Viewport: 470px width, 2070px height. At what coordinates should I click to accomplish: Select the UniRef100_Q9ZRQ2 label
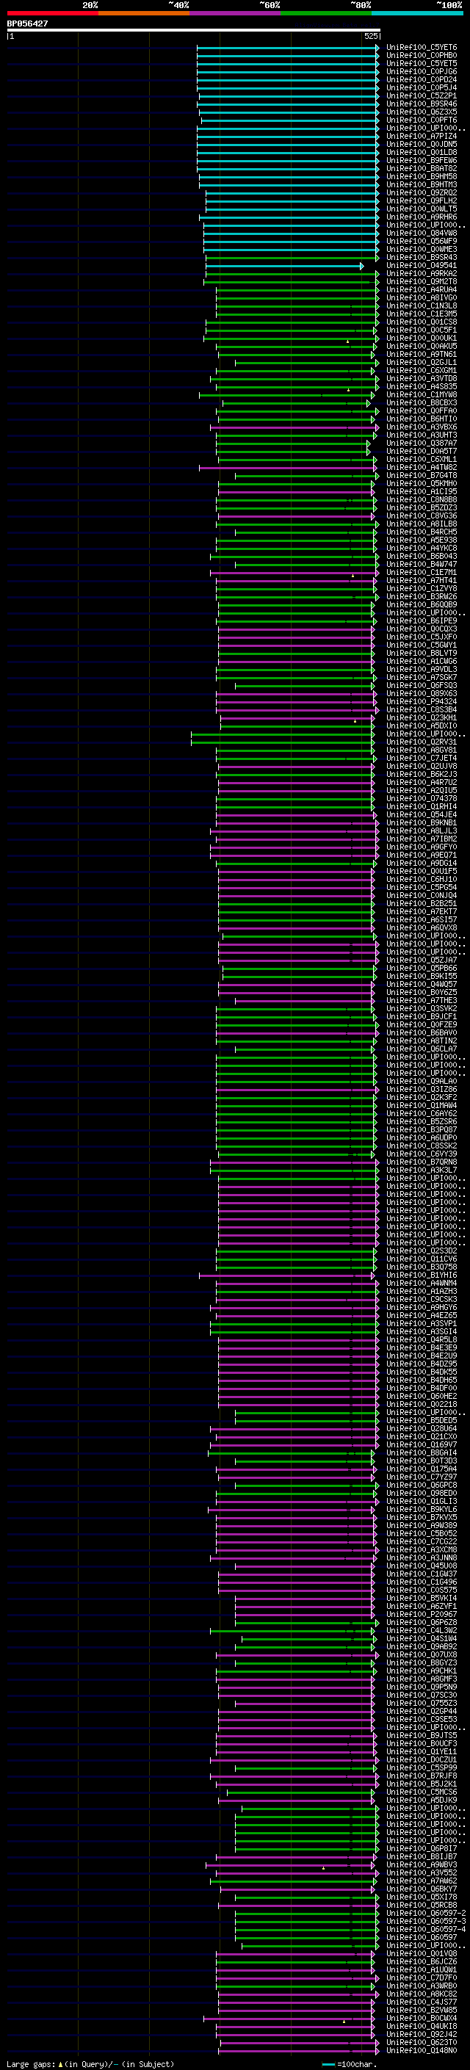[x=422, y=193]
